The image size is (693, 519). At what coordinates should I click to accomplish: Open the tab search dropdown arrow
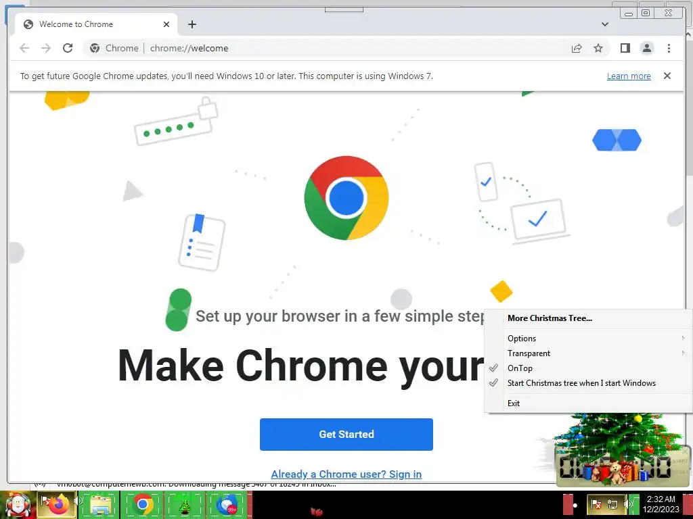(604, 24)
